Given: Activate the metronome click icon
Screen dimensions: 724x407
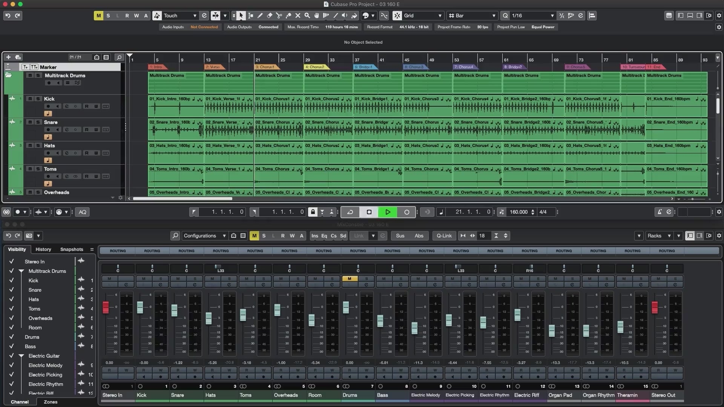Looking at the screenshot, I should (x=660, y=212).
